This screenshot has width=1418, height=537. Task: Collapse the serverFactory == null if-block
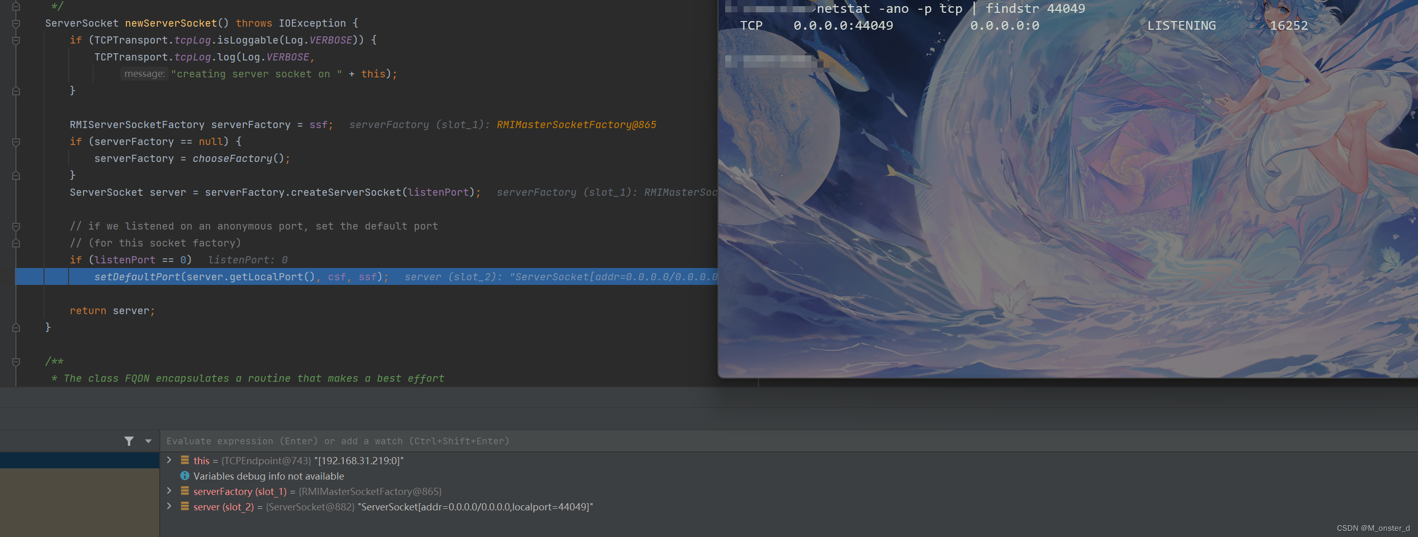point(16,142)
